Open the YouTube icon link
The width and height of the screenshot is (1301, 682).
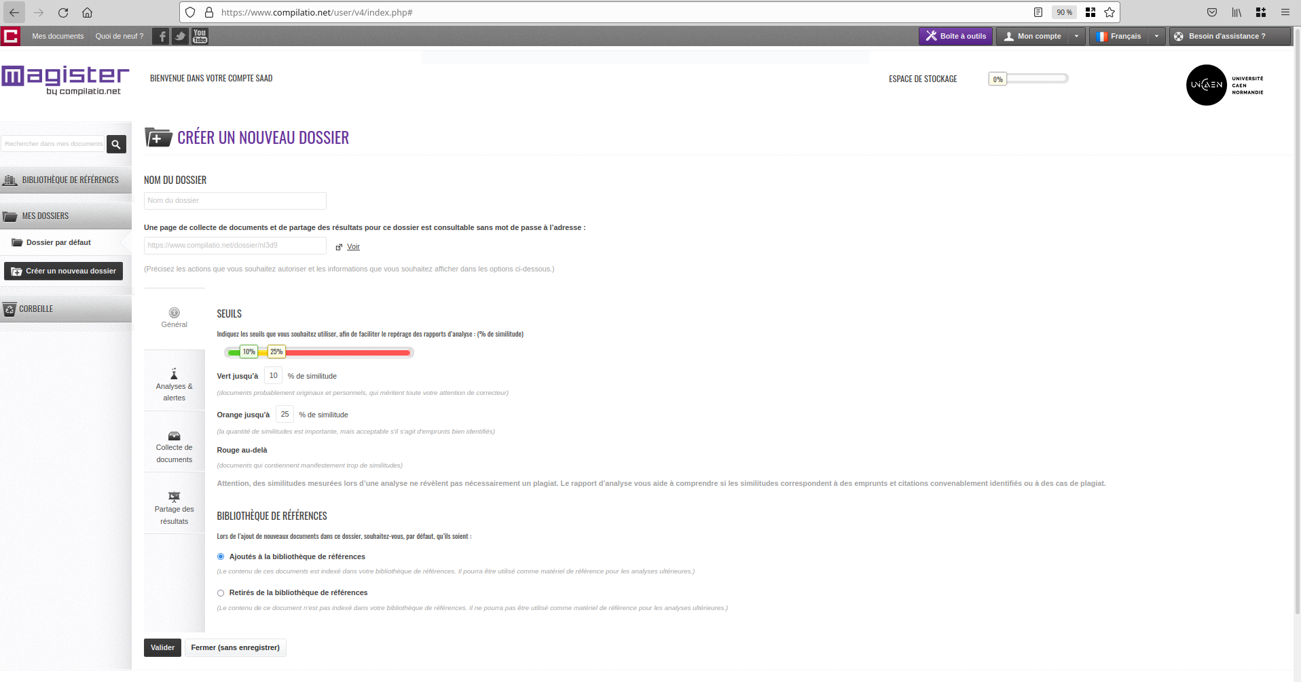coord(200,37)
